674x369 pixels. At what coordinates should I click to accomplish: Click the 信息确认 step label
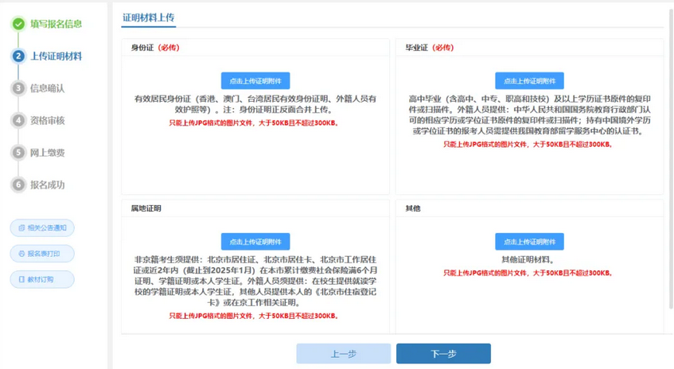click(48, 88)
